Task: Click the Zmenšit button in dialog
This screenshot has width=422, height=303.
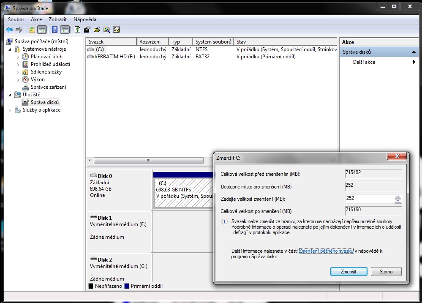Action: click(x=348, y=272)
